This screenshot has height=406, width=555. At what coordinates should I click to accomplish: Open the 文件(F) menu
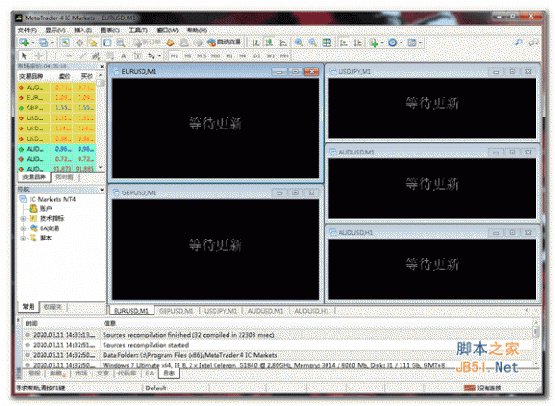28,31
